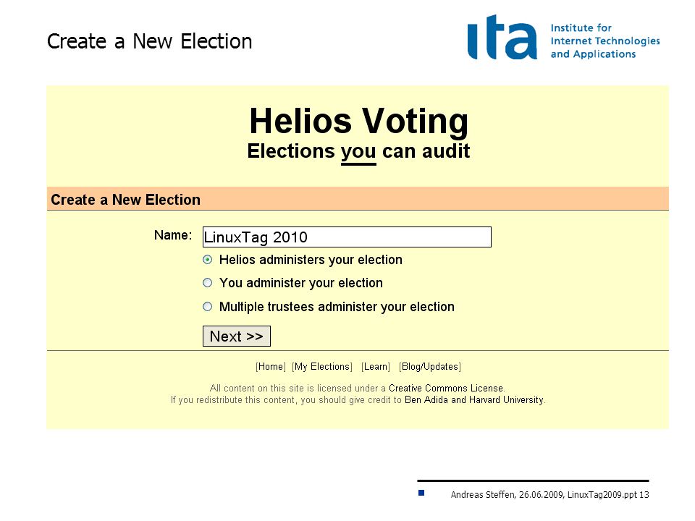Image resolution: width=695 pixels, height=521 pixels.
Task: Go to My Elections link
Action: click(322, 366)
